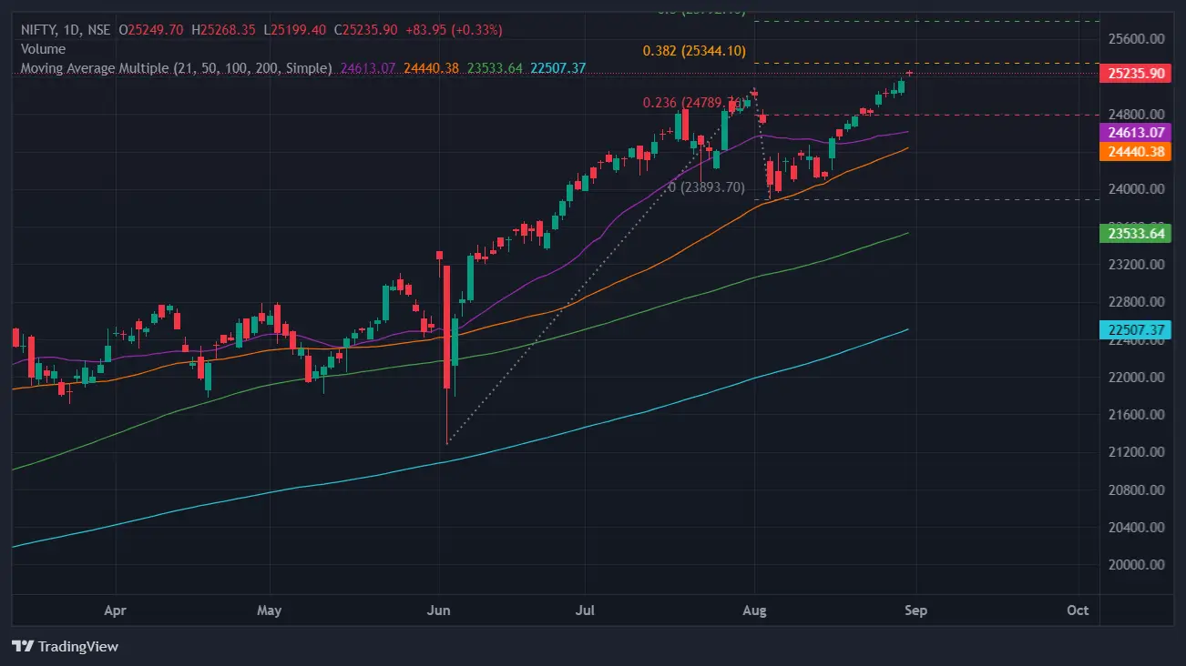
Task: Click 21200.00 on the price axis
Action: coord(1137,452)
